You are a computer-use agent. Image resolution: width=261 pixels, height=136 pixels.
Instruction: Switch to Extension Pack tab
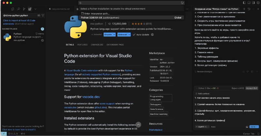pos(115,45)
